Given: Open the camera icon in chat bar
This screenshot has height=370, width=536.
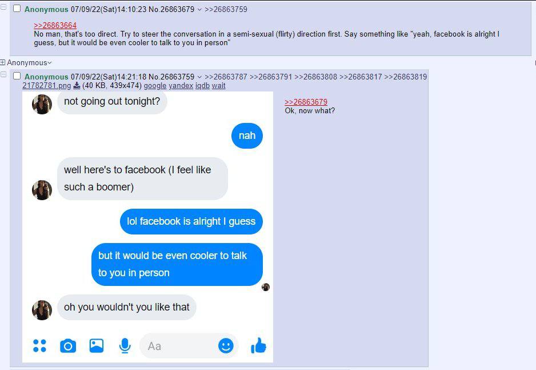Looking at the screenshot, I should click(68, 346).
